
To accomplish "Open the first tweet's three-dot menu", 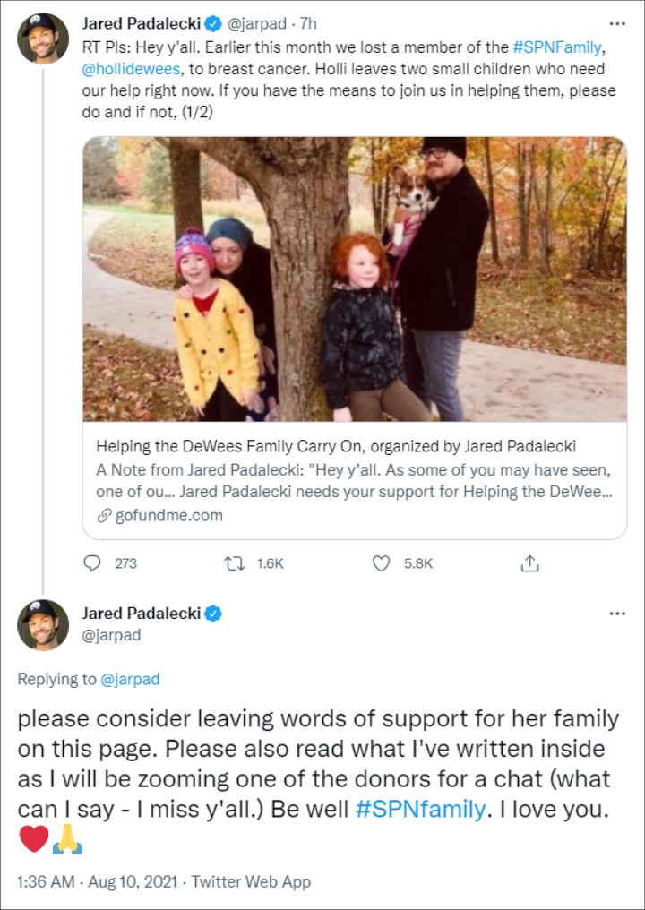I will tap(616, 23).
